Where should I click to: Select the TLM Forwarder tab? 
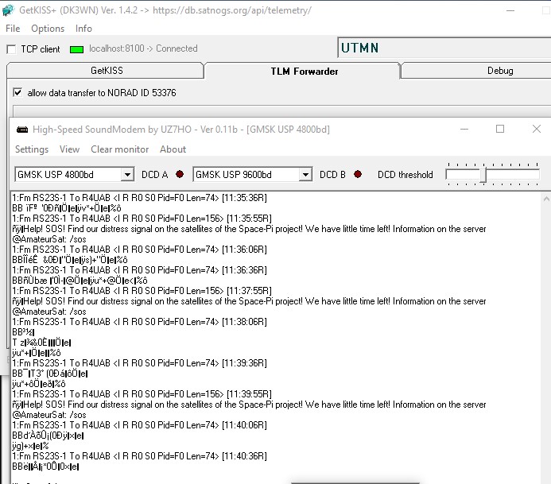pos(303,71)
